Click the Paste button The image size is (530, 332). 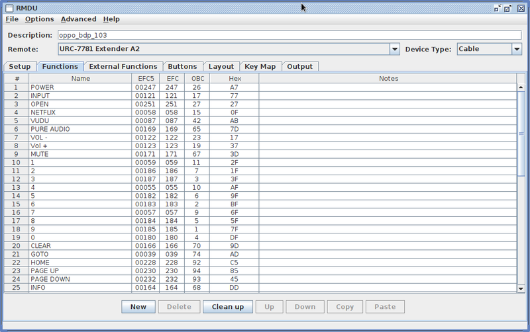coord(385,307)
